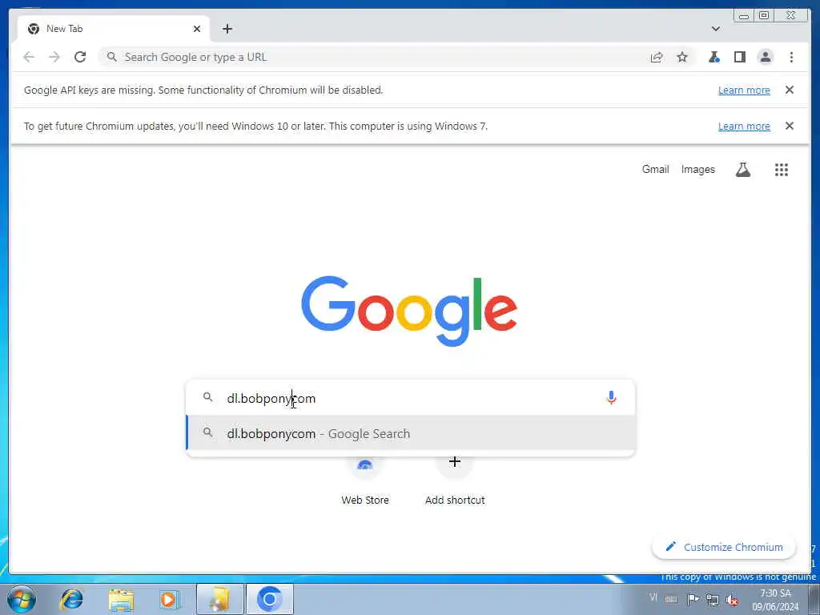Open the profile avatar menu
The width and height of the screenshot is (820, 615).
[x=765, y=57]
